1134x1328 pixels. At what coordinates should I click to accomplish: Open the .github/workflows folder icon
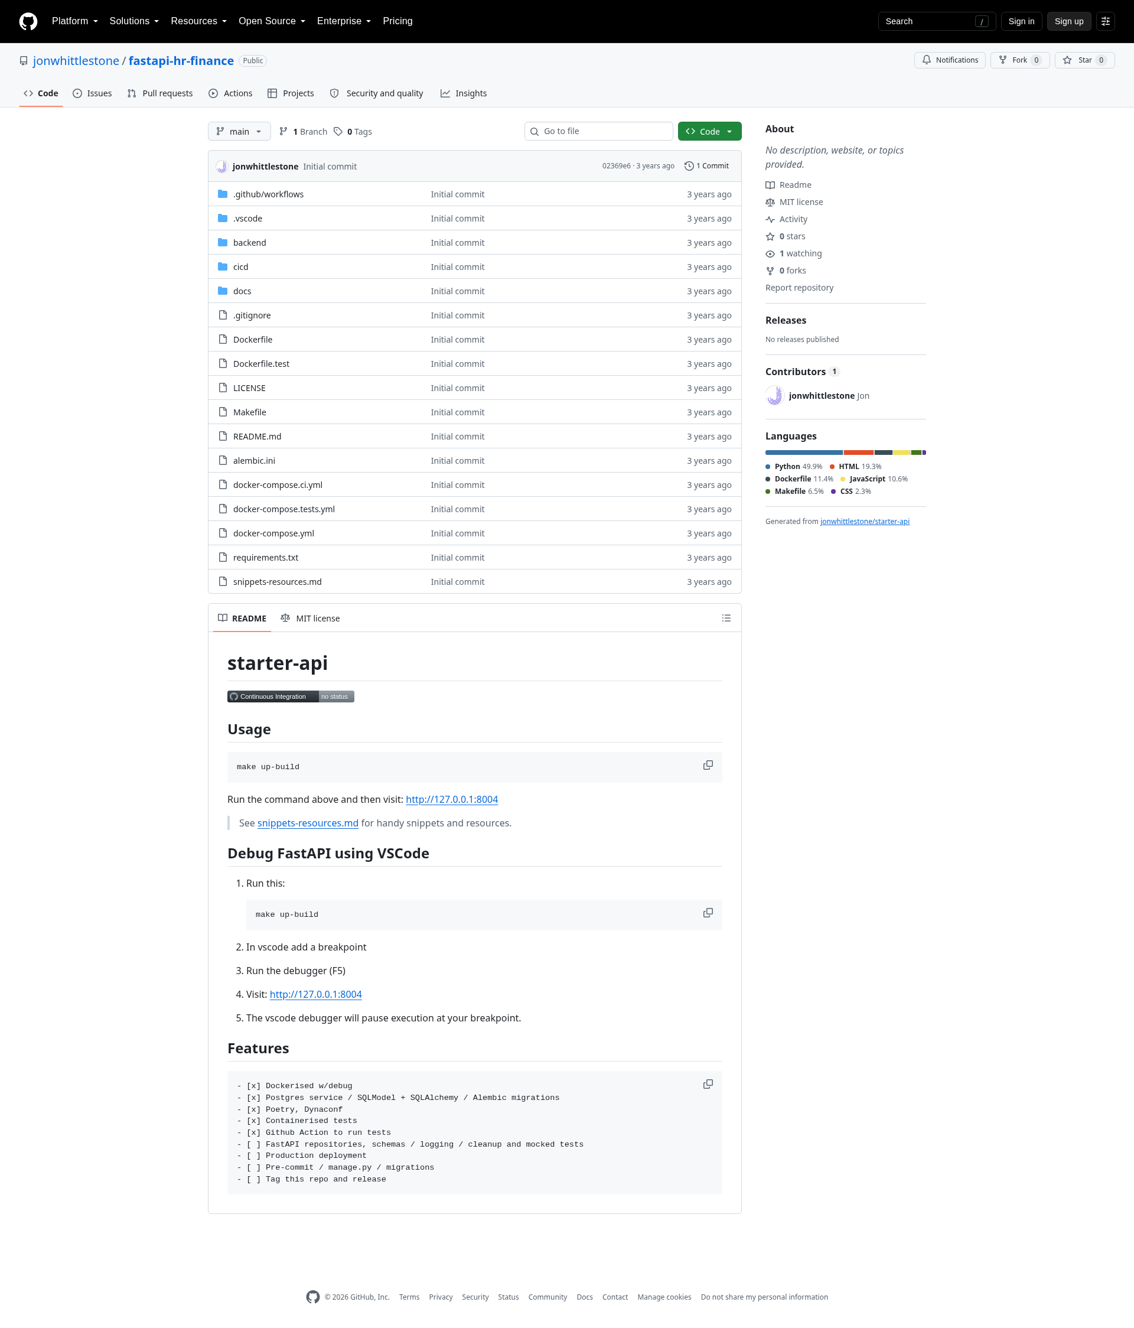[x=222, y=194]
